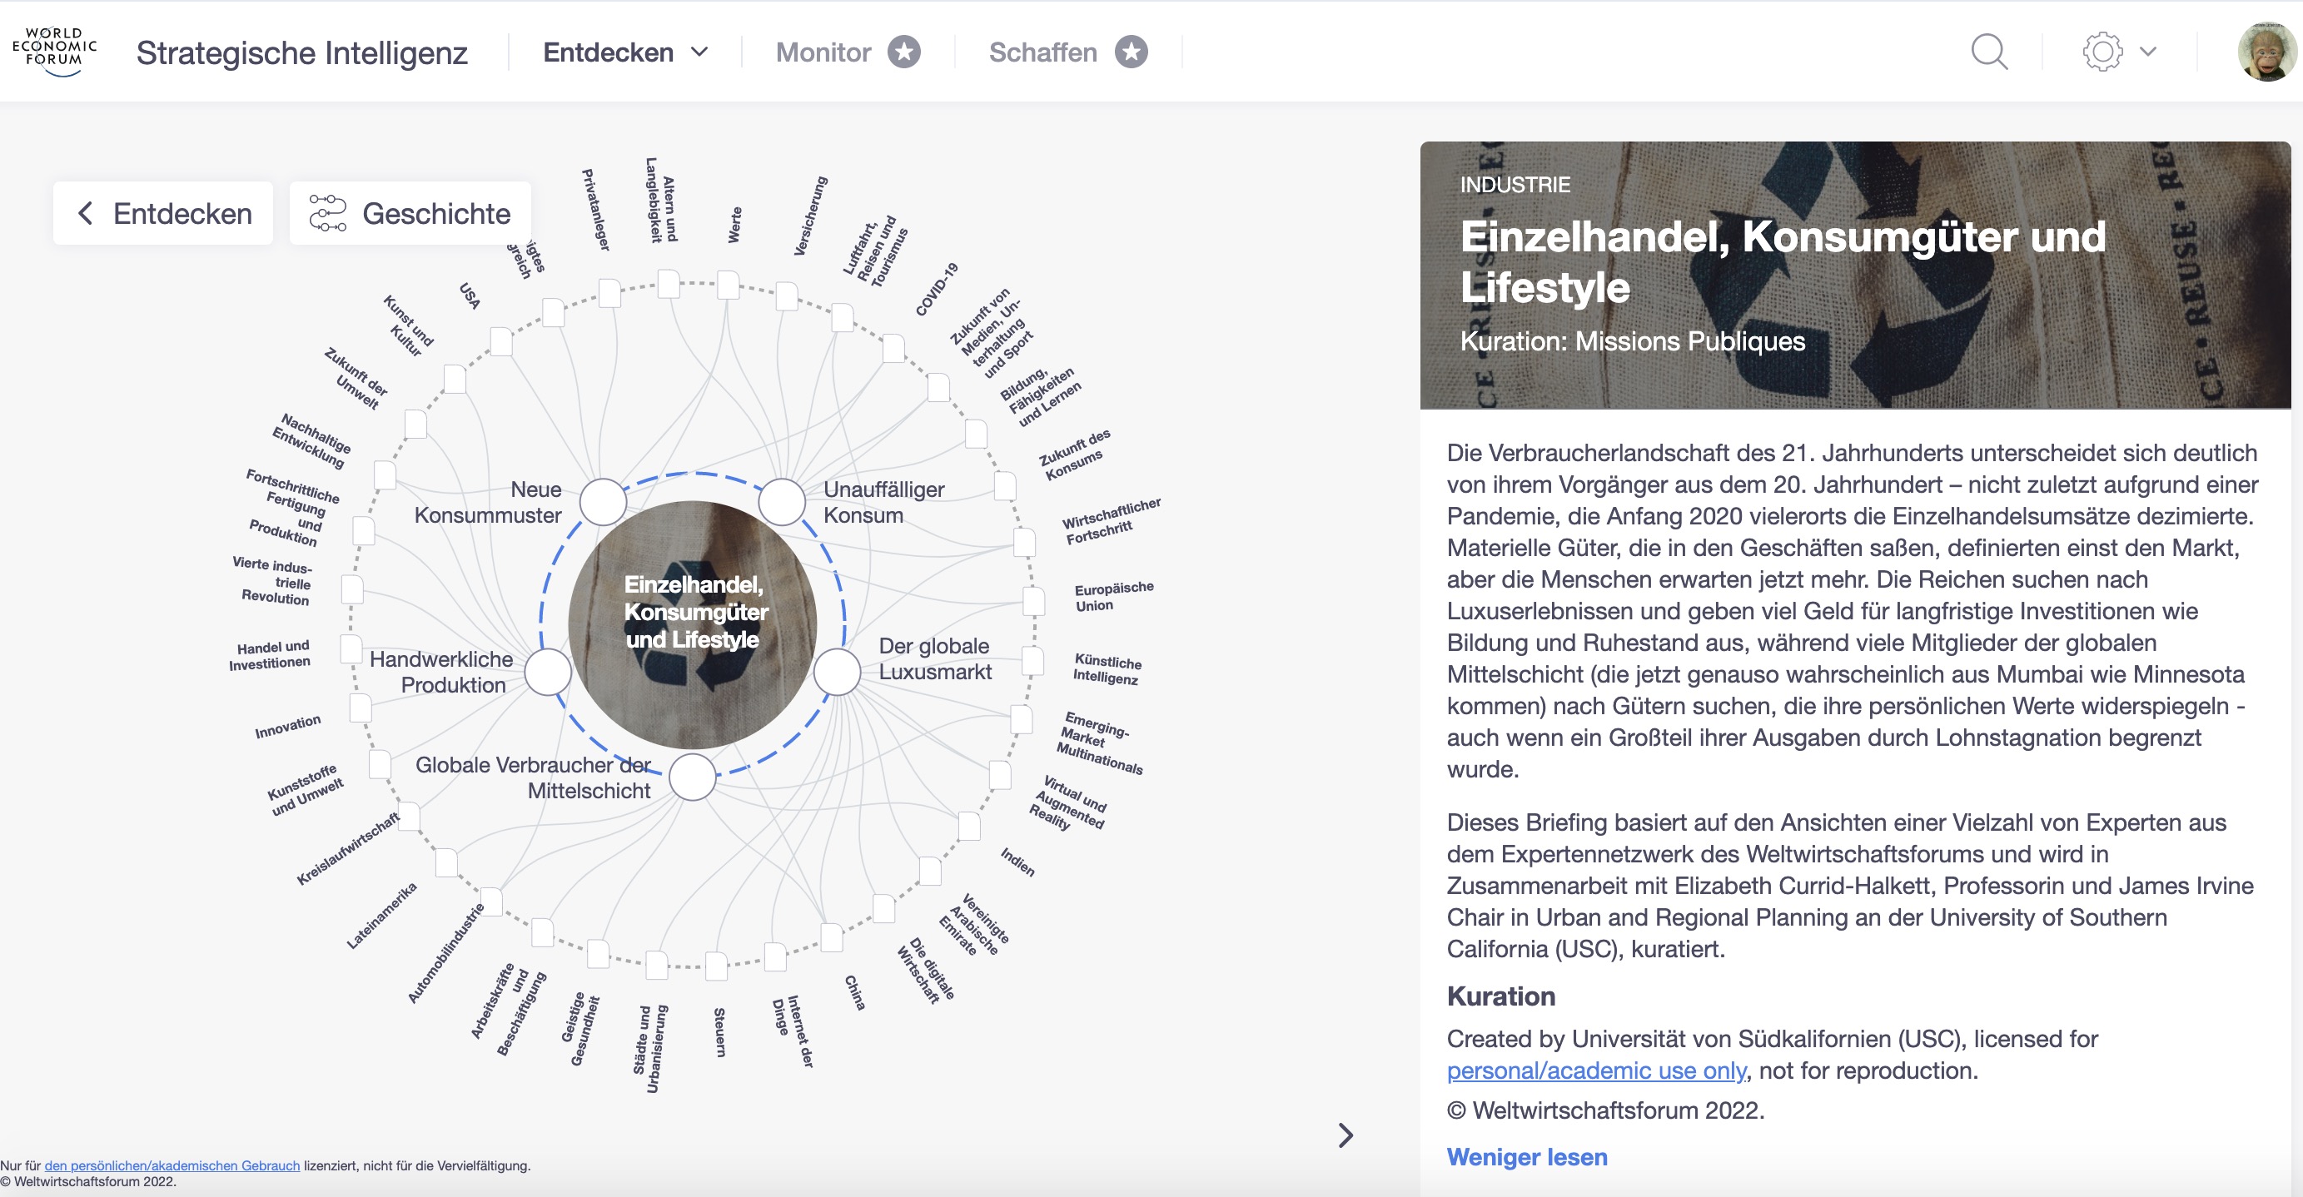This screenshot has width=2303, height=1197.
Task: Click the Weniger lesen link
Action: coord(1526,1157)
